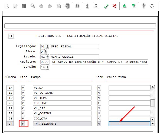
Task: Select the TP_ASSINANTE campo field
Action: click(x=62, y=124)
